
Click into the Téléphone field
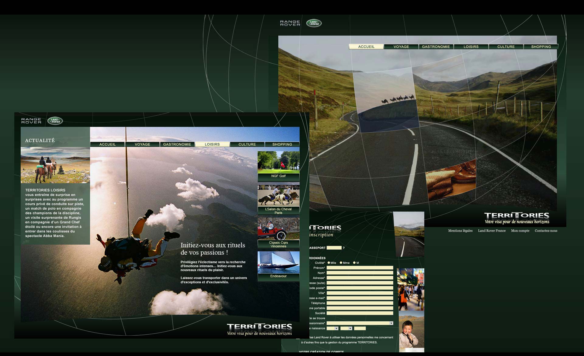[x=360, y=303]
